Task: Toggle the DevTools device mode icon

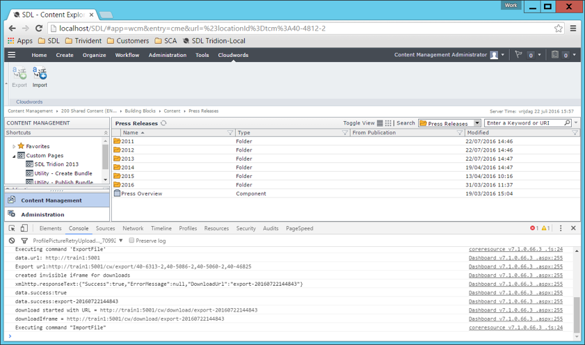Action: [x=24, y=228]
